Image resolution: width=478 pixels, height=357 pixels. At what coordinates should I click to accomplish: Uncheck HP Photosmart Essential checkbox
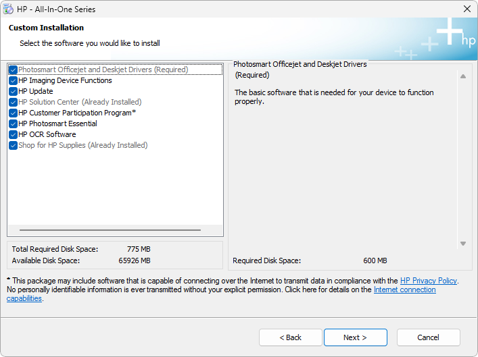click(13, 124)
